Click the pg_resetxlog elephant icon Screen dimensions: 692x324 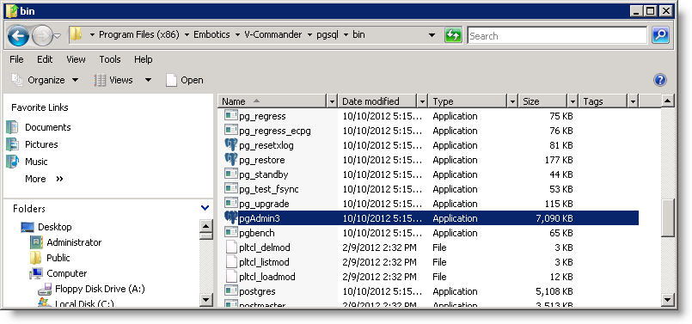coord(231,144)
